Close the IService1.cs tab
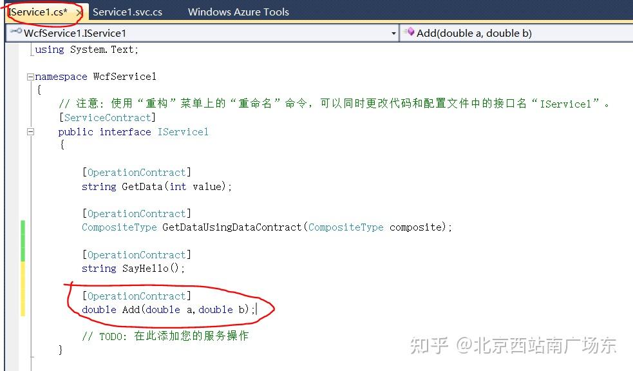 click(79, 12)
